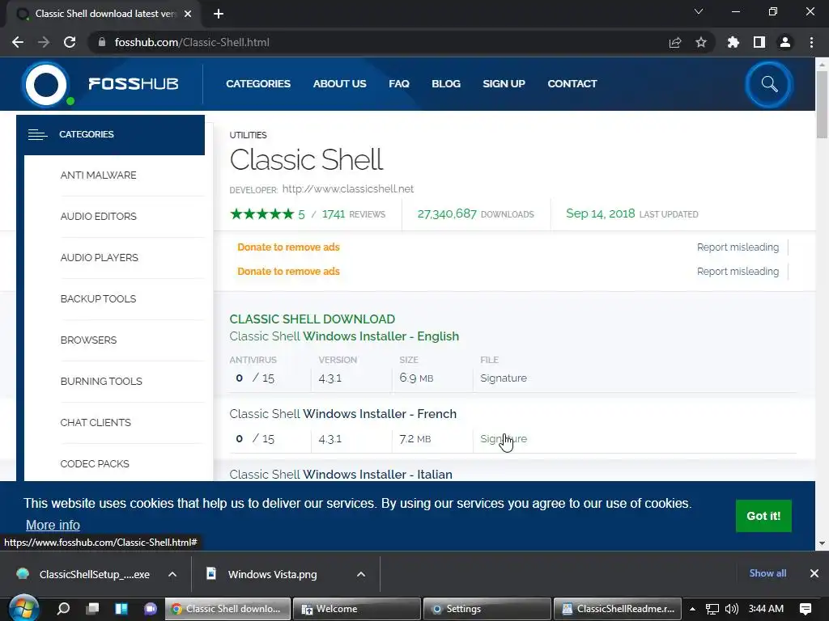Select BACKUP TOOLS category
The image size is (829, 621).
point(98,299)
